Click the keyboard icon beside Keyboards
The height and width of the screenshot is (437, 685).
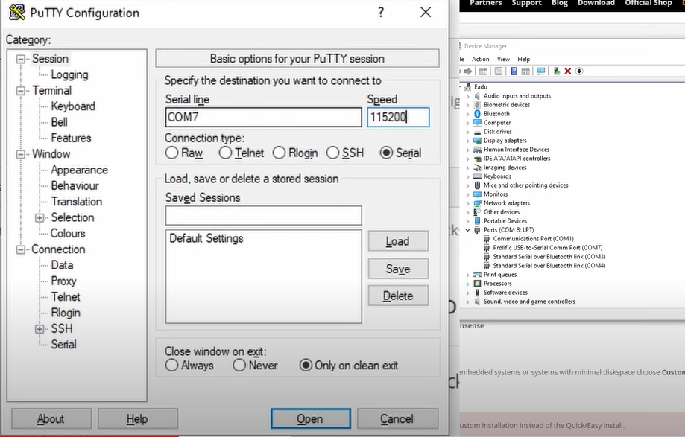[x=478, y=176]
